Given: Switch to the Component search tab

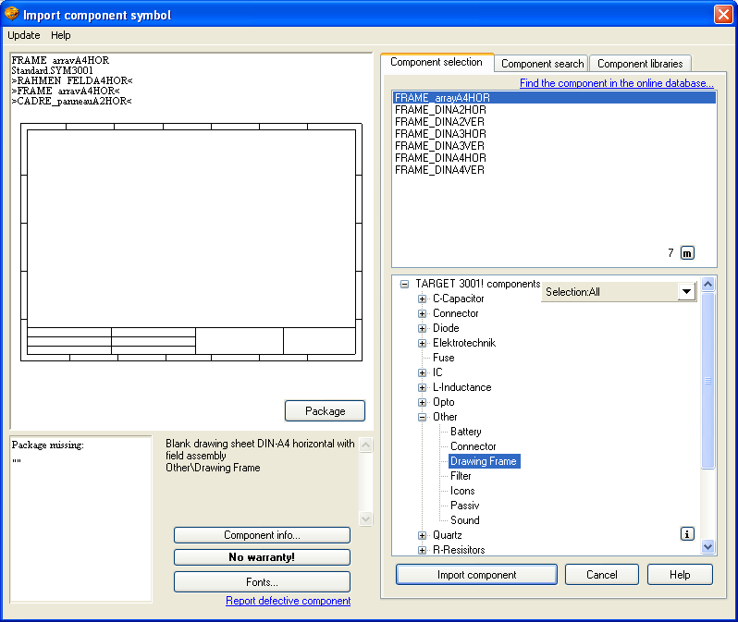Looking at the screenshot, I should point(542,64).
